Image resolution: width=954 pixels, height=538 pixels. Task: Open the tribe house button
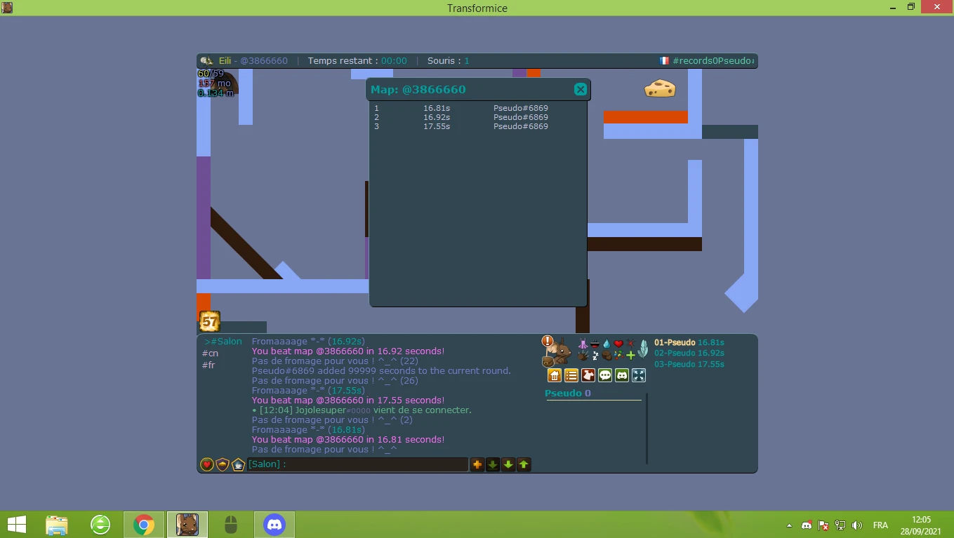[555, 375]
